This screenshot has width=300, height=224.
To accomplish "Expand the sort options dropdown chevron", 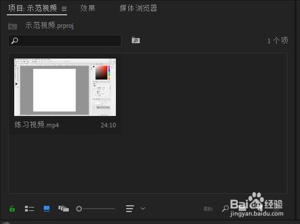I will coord(143,208).
